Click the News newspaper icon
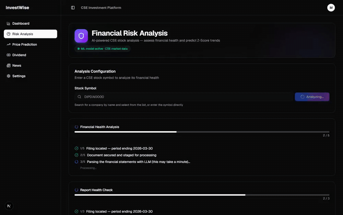343x215 pixels. (x=9, y=66)
